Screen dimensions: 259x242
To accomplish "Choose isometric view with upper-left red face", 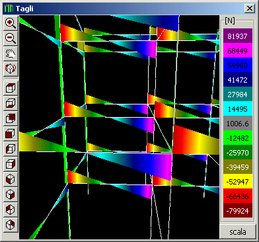I will tap(11, 210).
